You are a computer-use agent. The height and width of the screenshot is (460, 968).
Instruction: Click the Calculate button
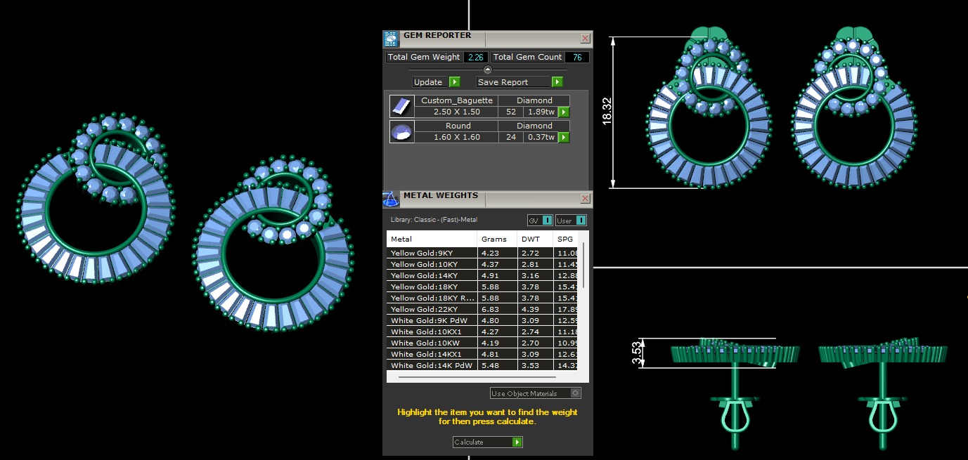[x=482, y=442]
